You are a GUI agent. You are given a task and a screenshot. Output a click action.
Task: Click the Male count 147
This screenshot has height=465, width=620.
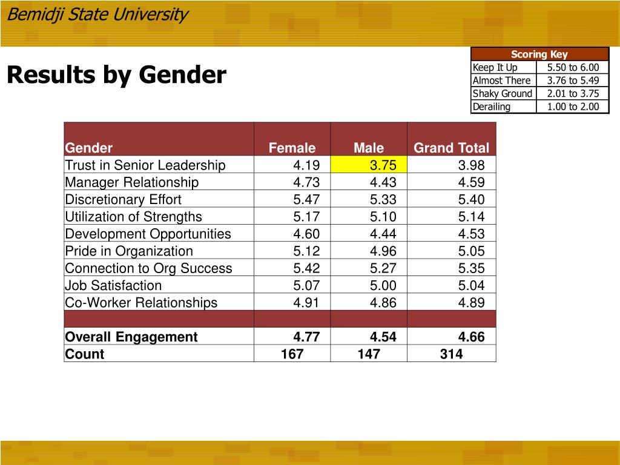(x=369, y=354)
